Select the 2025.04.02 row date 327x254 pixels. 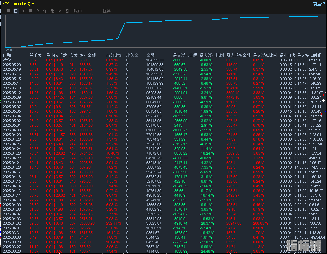click(x=12, y=223)
